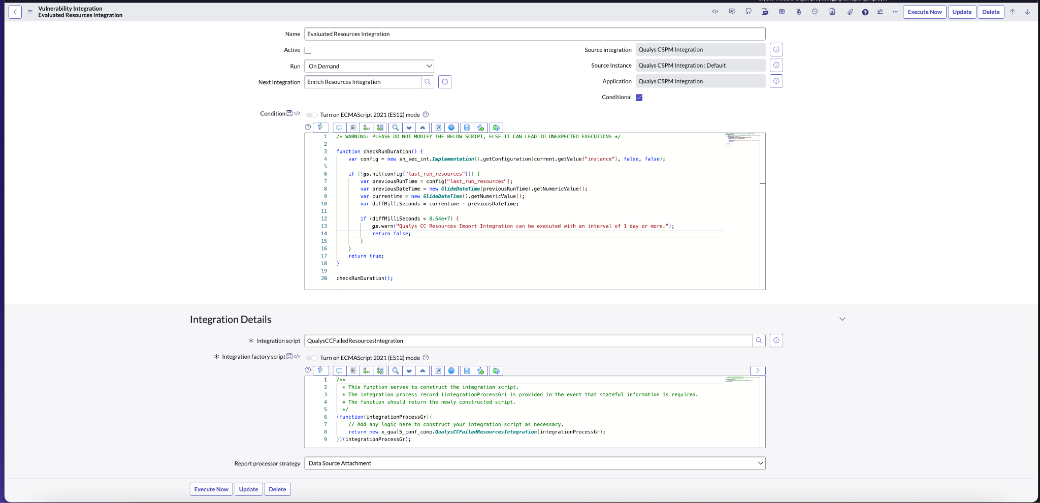Preview Application record info icon
Viewport: 1040px width, 503px height.
(x=776, y=81)
